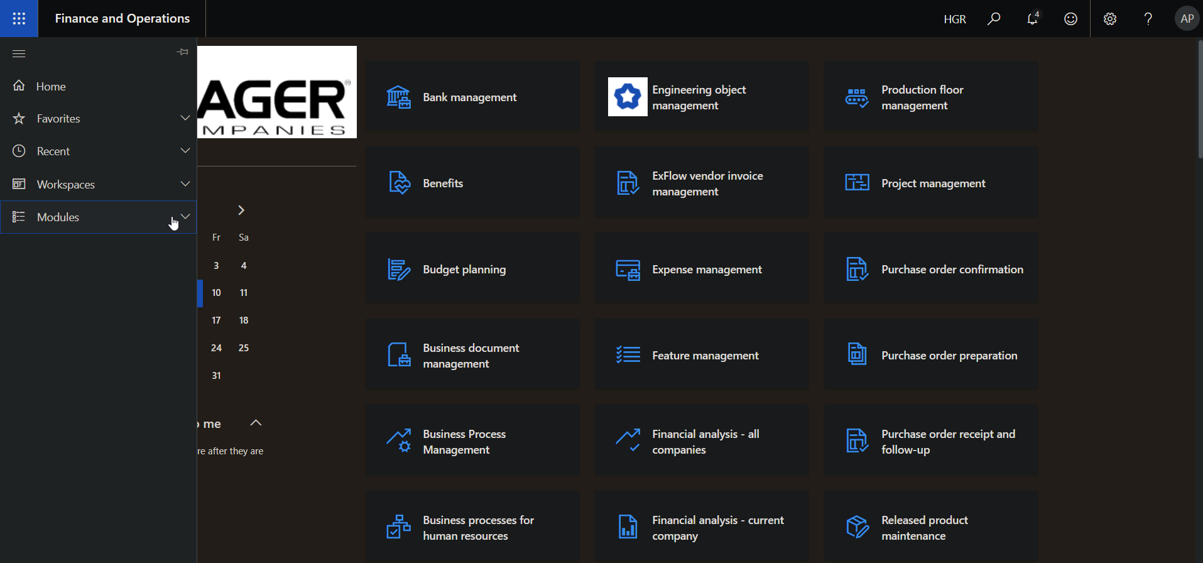Click Purchase order confirmation icon
The width and height of the screenshot is (1203, 563).
click(x=857, y=269)
